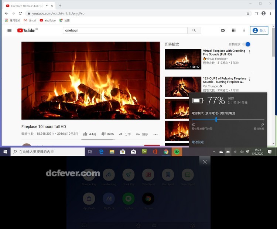The height and width of the screenshot is (229, 277).
Task: Click the Fireplace video player
Action: pyautogui.click(x=90, y=81)
